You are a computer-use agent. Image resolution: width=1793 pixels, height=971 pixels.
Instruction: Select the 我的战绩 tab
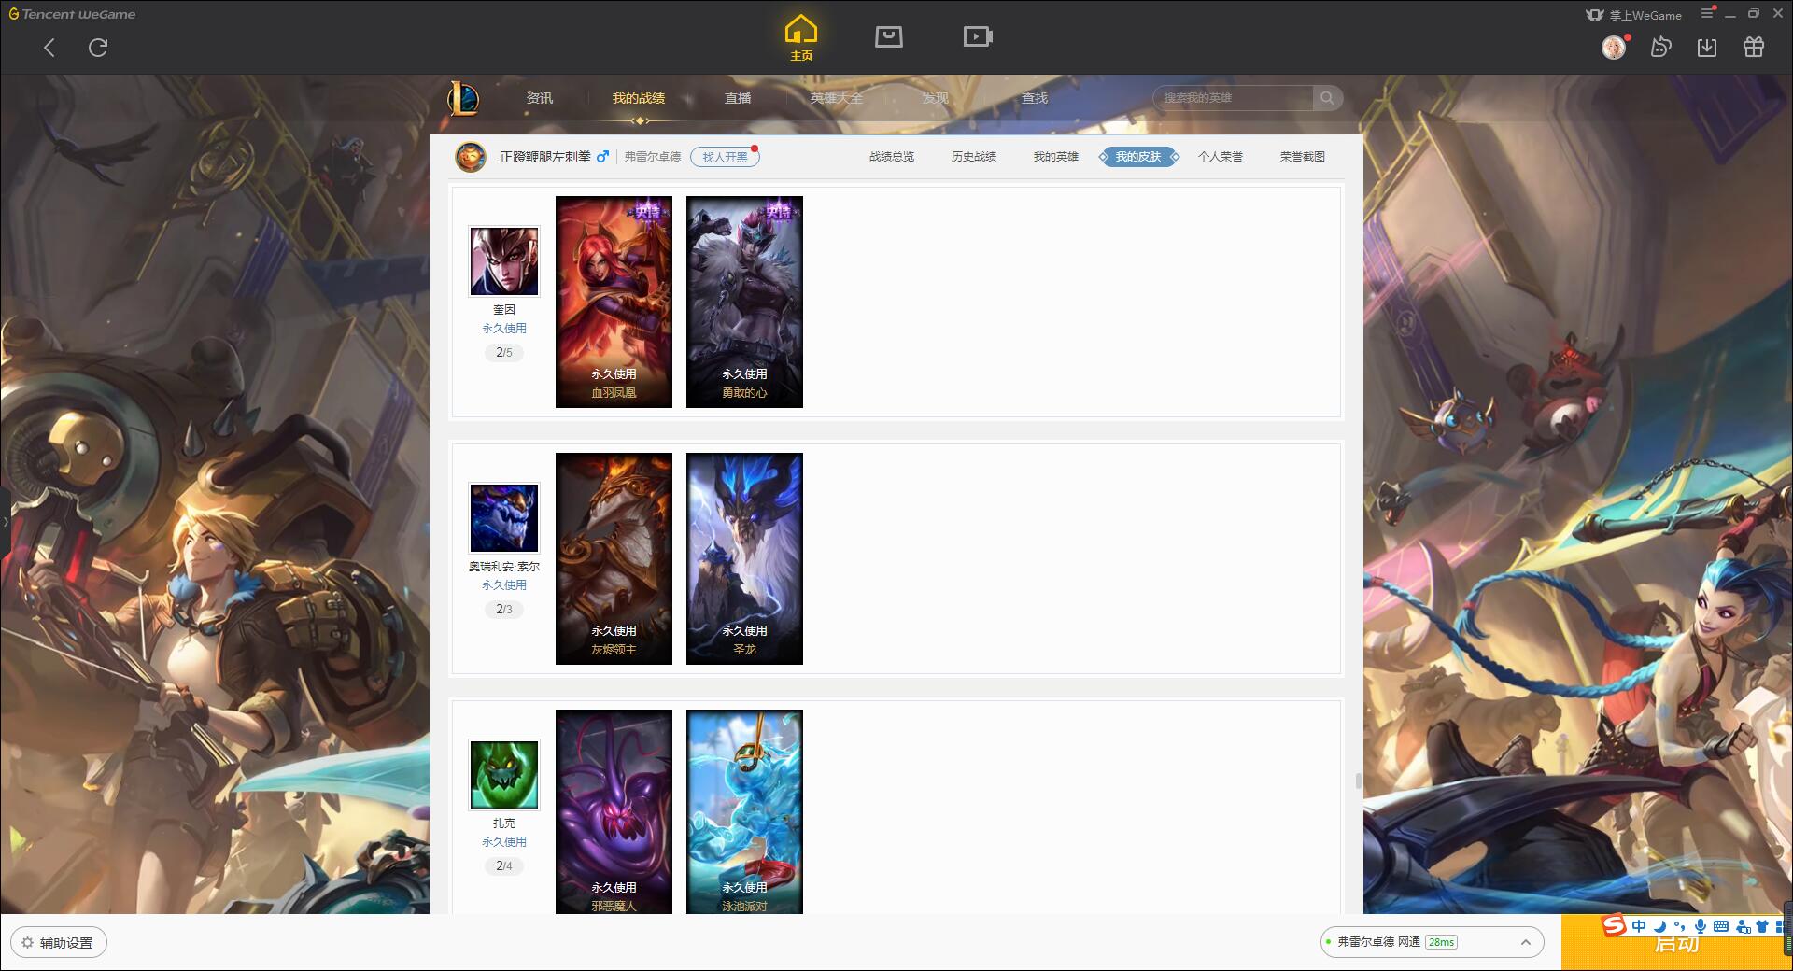(x=639, y=98)
